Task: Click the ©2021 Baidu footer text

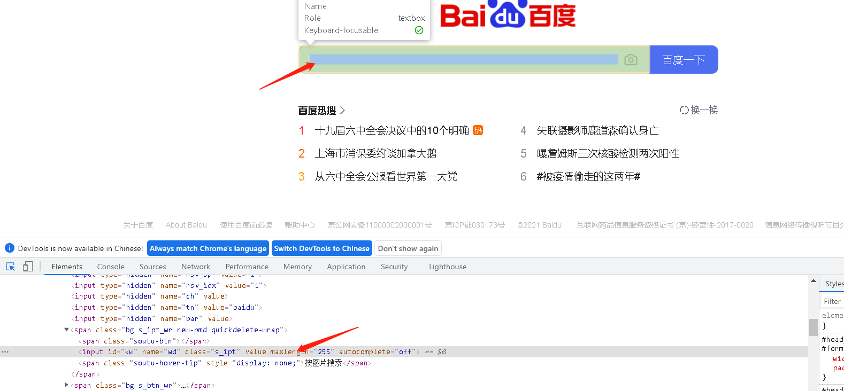Action: (539, 225)
